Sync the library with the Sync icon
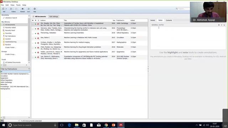Image resolution: width=228 pixels, height=128 pixels. (x=28, y=9)
